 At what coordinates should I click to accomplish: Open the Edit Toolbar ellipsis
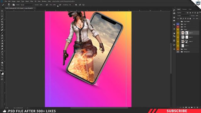(2, 68)
